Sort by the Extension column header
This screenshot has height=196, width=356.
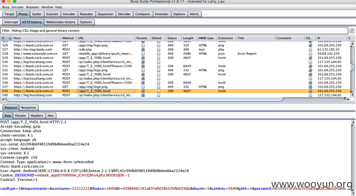[x=226, y=38]
